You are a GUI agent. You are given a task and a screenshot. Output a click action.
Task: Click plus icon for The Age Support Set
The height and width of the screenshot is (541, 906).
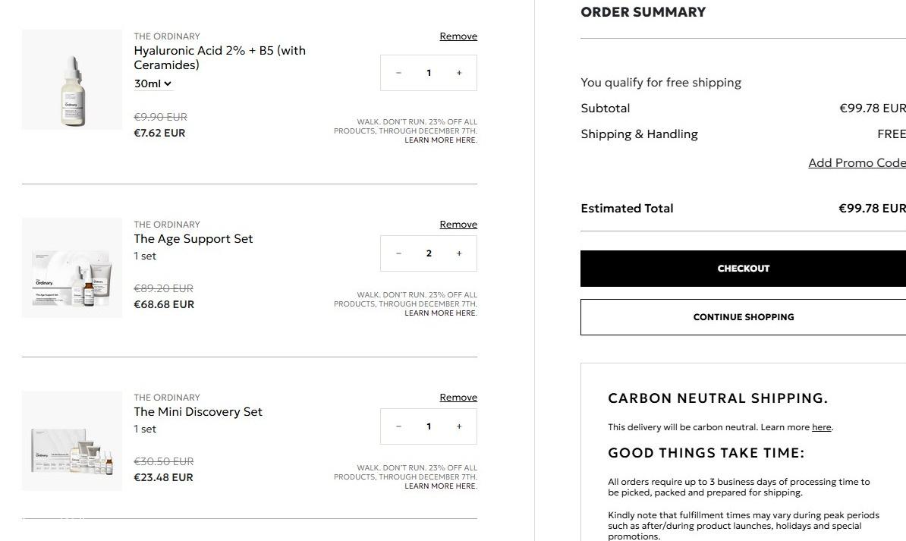(x=459, y=253)
